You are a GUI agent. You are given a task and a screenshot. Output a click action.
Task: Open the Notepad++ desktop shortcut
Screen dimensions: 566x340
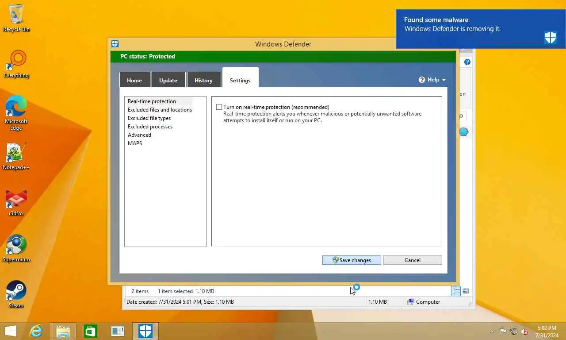click(x=16, y=157)
